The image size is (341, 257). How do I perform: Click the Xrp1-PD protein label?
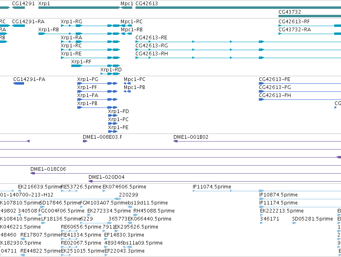coord(119,111)
